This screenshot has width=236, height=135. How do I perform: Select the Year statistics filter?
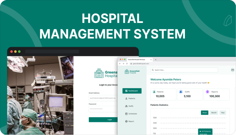coord(223,112)
